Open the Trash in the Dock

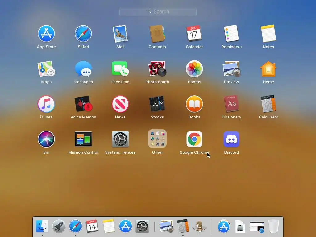pyautogui.click(x=274, y=226)
